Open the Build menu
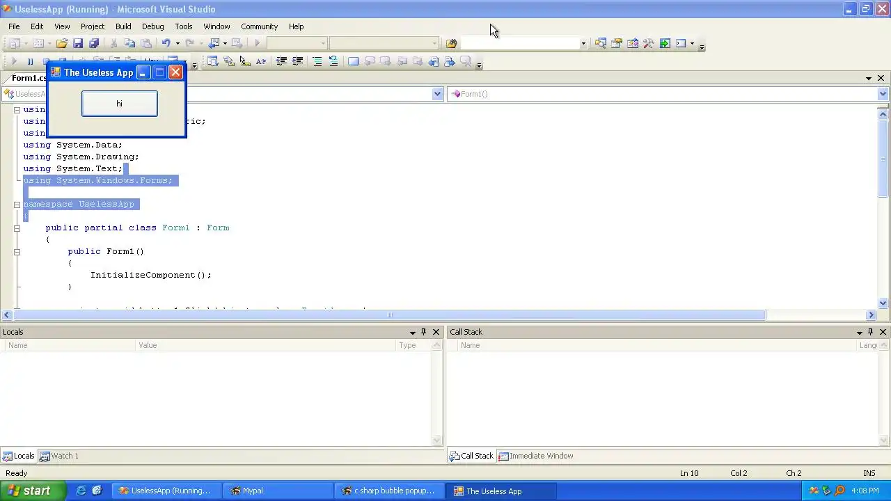The width and height of the screenshot is (891, 501). click(x=123, y=26)
